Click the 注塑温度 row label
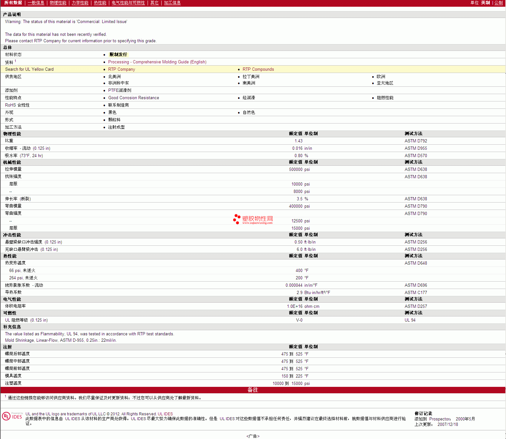Screen dimensions: 506x439 tap(13, 383)
